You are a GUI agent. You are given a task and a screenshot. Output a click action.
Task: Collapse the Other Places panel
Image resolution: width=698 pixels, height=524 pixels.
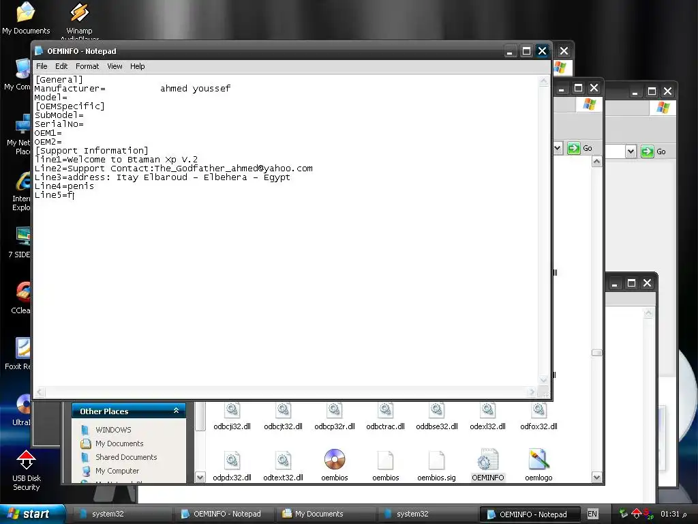177,411
